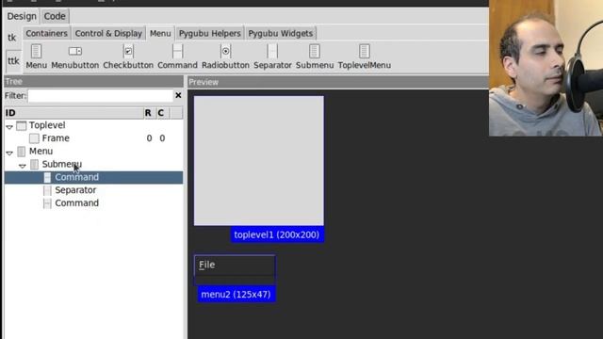Select the Menu tree row
Image resolution: width=603 pixels, height=339 pixels.
[41, 152]
